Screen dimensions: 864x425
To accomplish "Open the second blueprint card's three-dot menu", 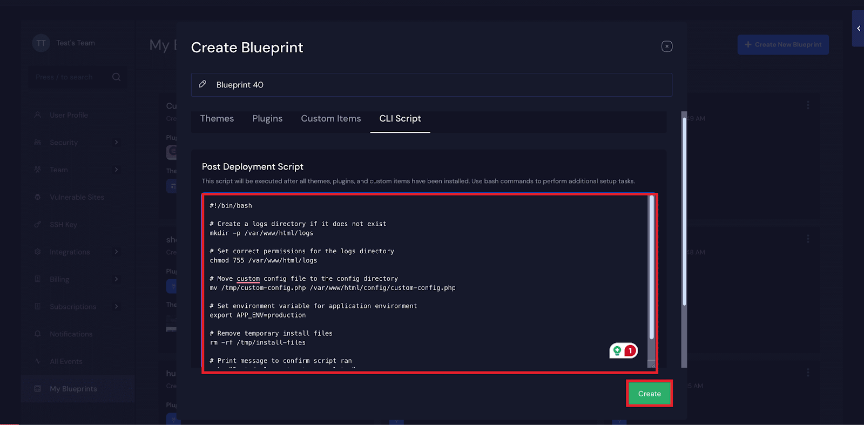I will tap(808, 239).
